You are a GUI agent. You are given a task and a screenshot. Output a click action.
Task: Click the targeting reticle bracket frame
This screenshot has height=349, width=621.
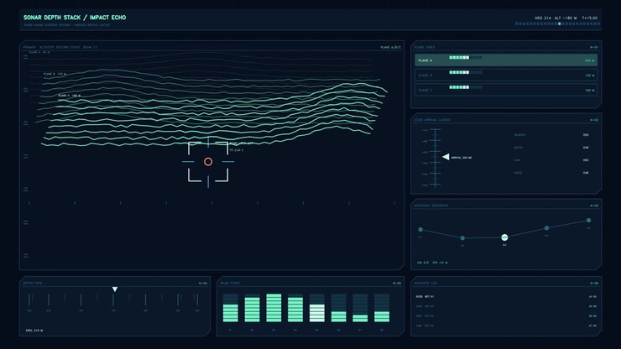[208, 162]
